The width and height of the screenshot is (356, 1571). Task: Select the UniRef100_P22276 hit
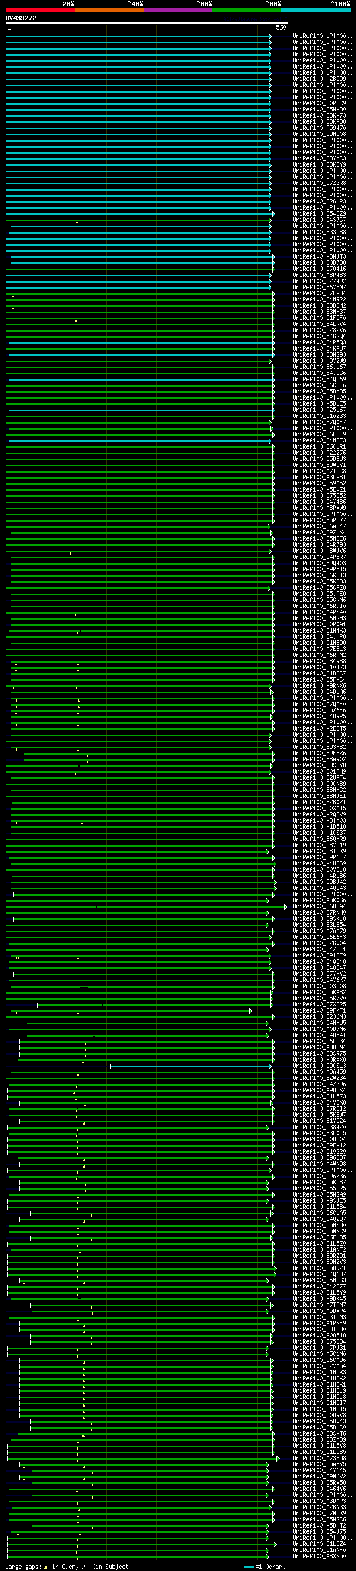point(319,453)
